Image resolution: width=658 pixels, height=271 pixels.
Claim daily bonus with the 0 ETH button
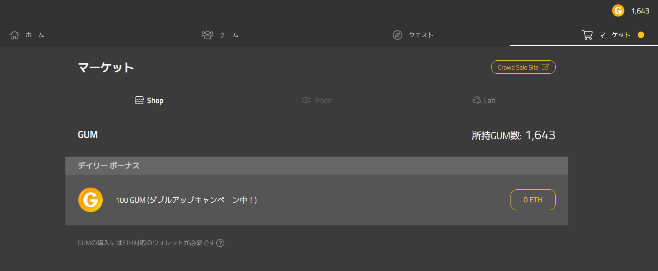pyautogui.click(x=533, y=200)
